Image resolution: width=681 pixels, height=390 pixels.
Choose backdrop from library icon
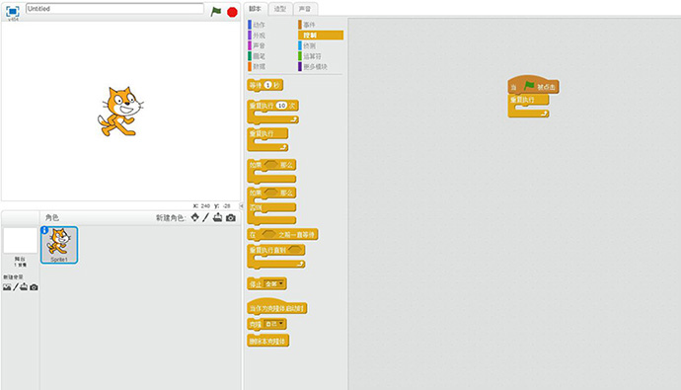click(7, 287)
